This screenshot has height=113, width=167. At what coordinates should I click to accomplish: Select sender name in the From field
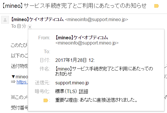(x=81, y=38)
